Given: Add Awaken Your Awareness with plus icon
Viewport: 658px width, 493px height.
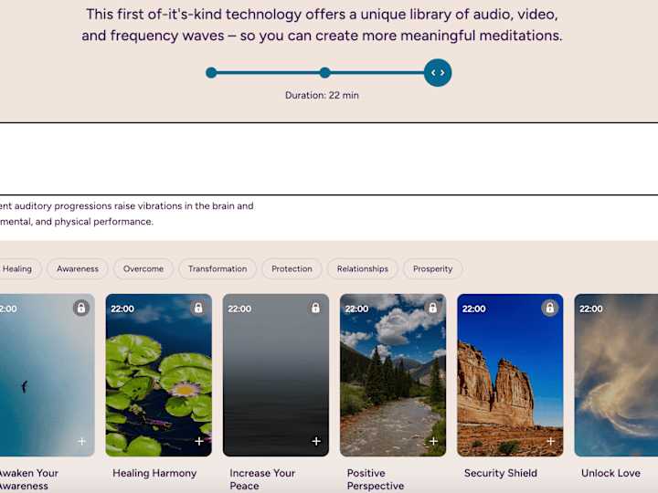Looking at the screenshot, I should 82,441.
